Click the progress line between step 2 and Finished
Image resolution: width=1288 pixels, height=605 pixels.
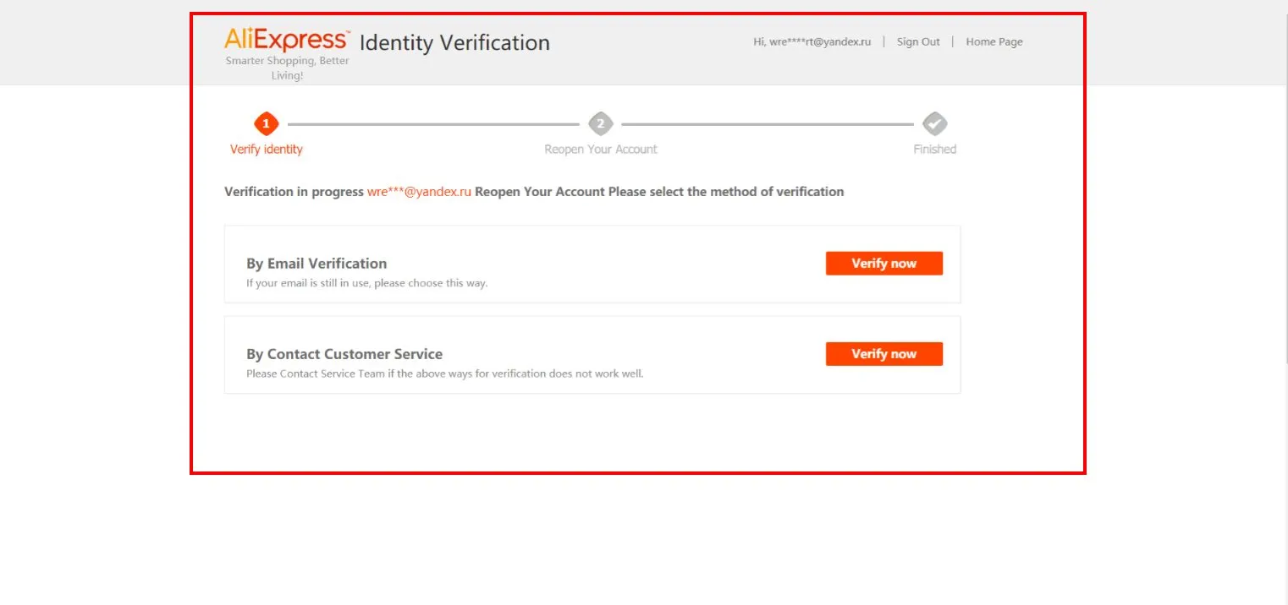(x=768, y=124)
